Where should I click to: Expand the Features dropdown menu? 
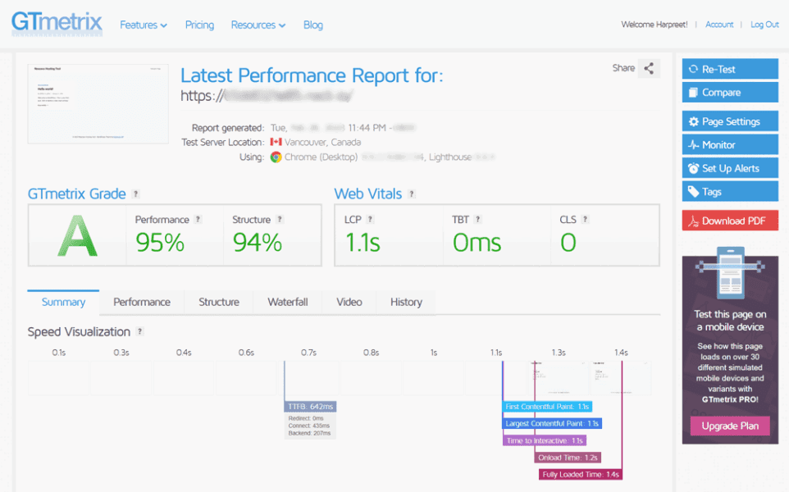[144, 25]
